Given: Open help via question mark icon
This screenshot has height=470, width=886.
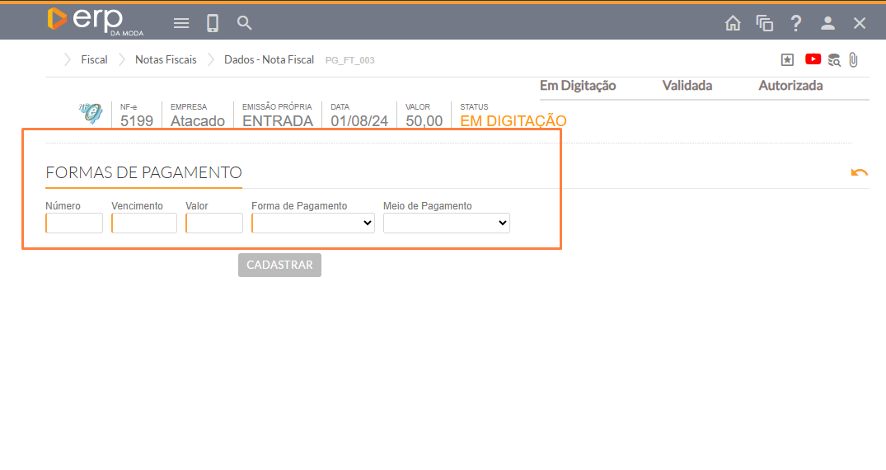Looking at the screenshot, I should click(796, 23).
